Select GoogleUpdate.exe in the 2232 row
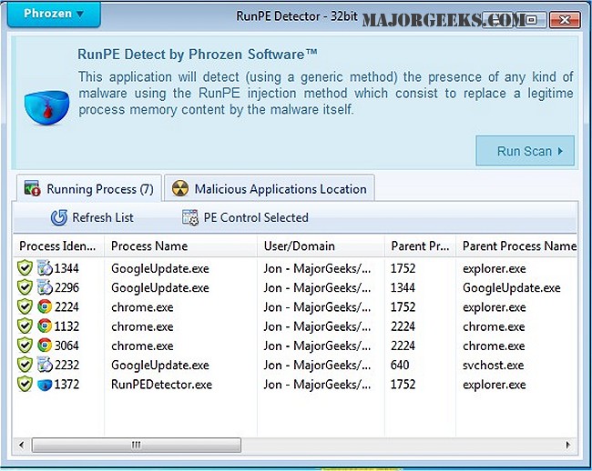Viewport: 592px width, 471px height. (160, 365)
